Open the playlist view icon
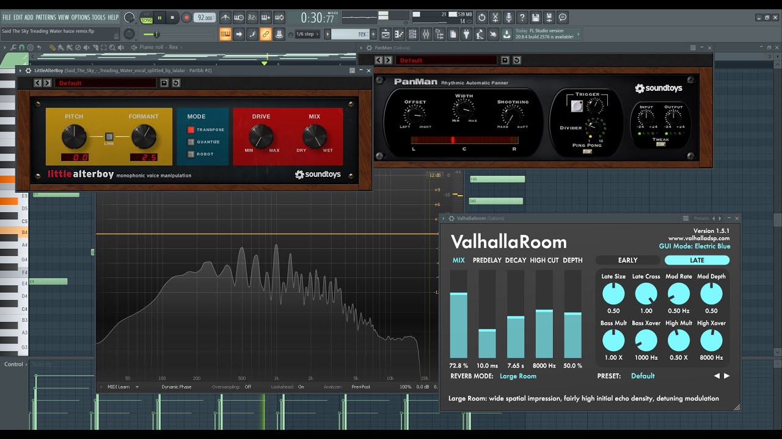Viewport: 782px width, 439px height. [x=386, y=34]
